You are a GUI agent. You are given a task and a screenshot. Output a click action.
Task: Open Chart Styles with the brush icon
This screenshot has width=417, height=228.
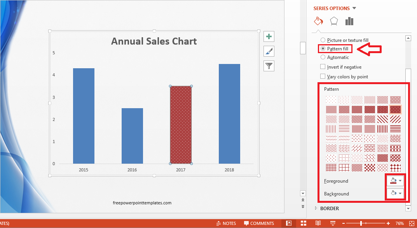pos(269,51)
